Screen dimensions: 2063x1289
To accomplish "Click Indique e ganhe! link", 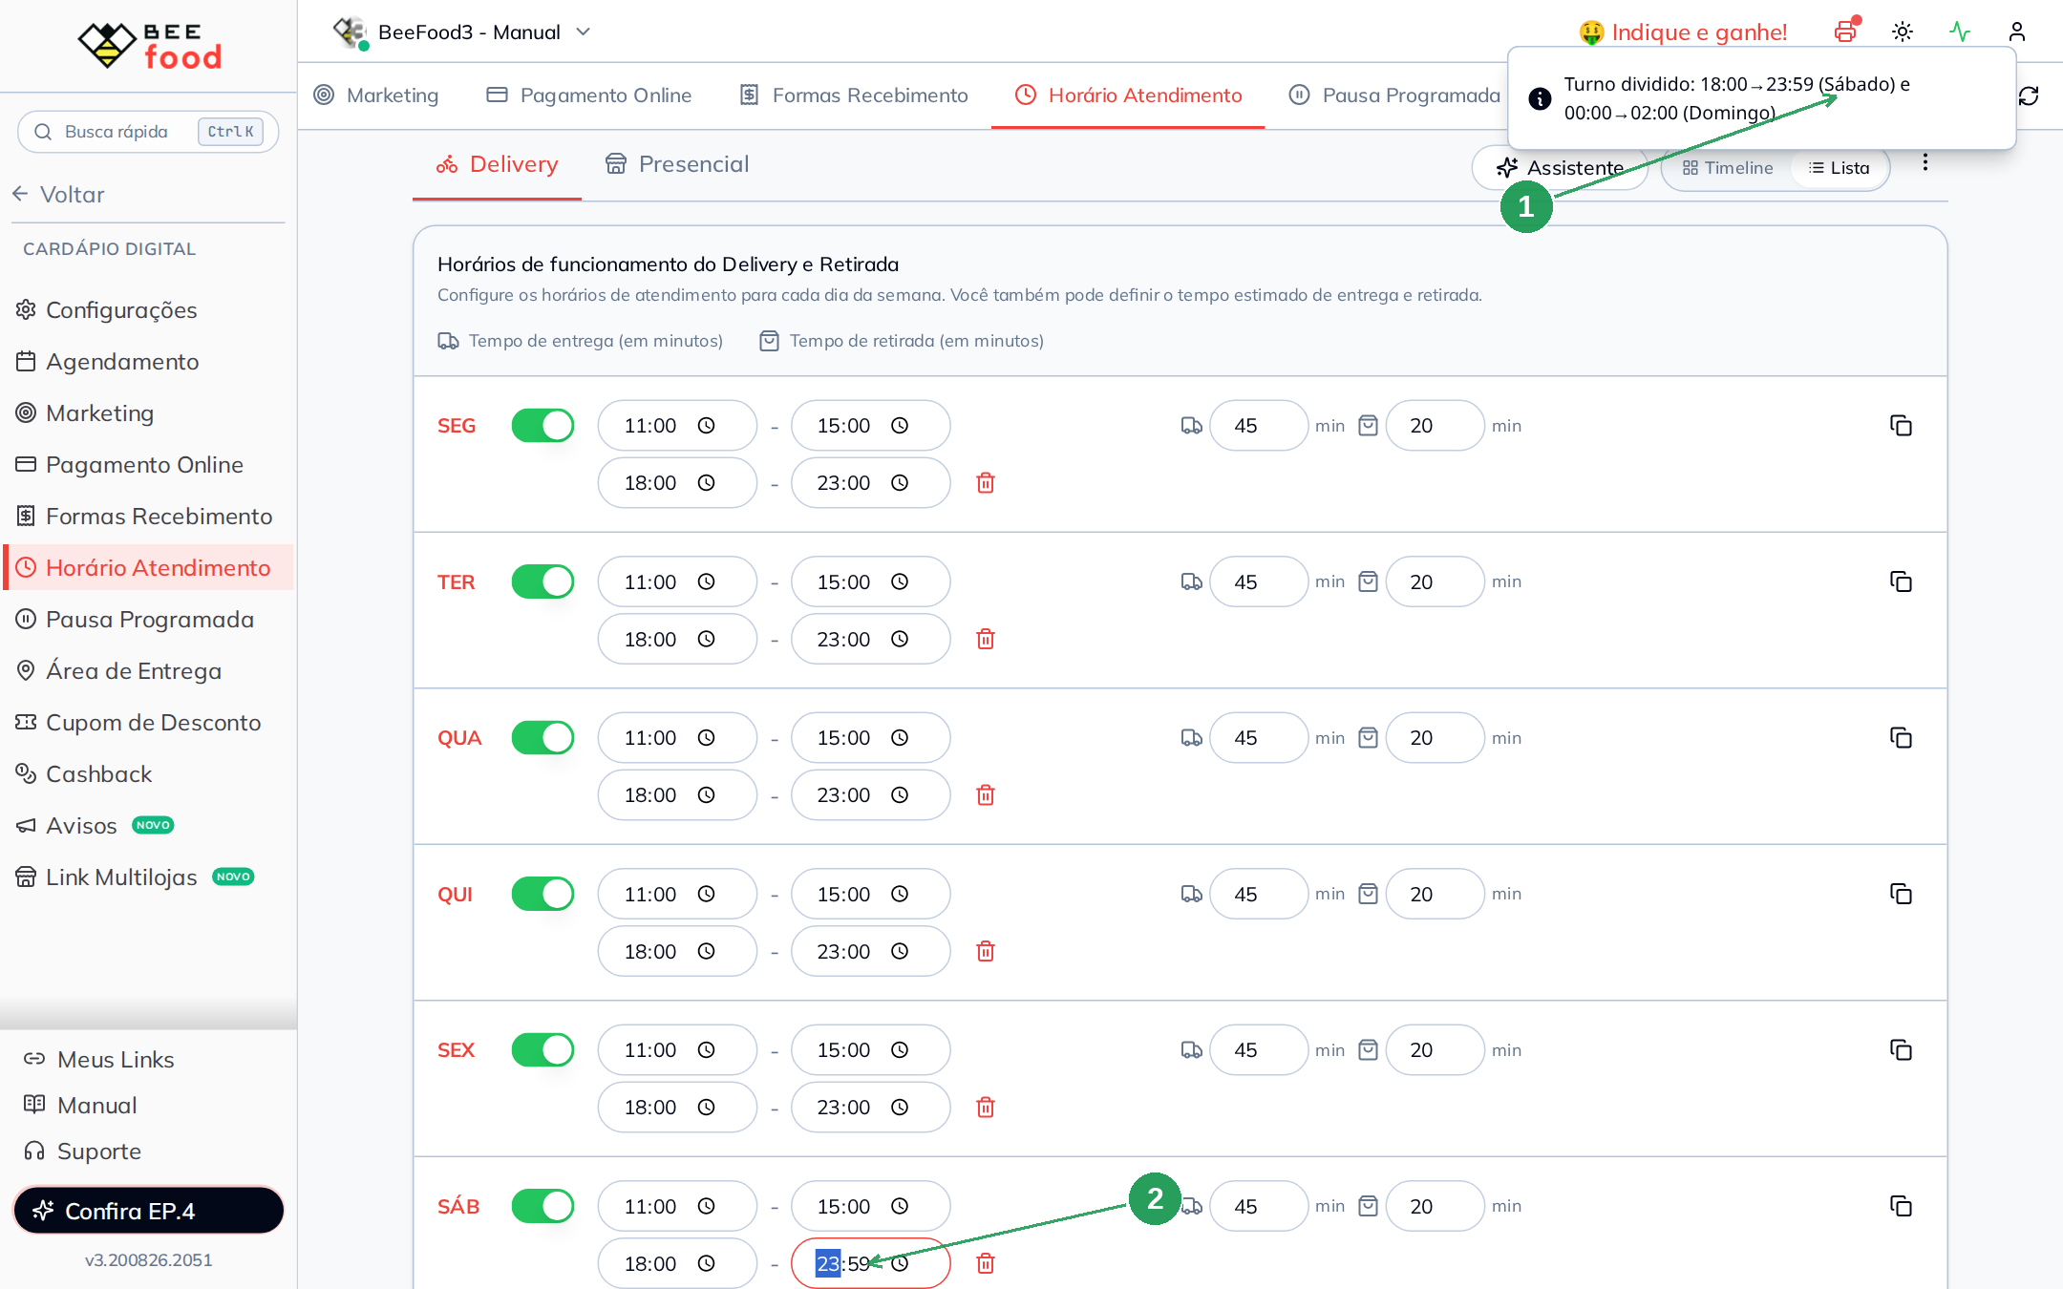I will pyautogui.click(x=1683, y=32).
